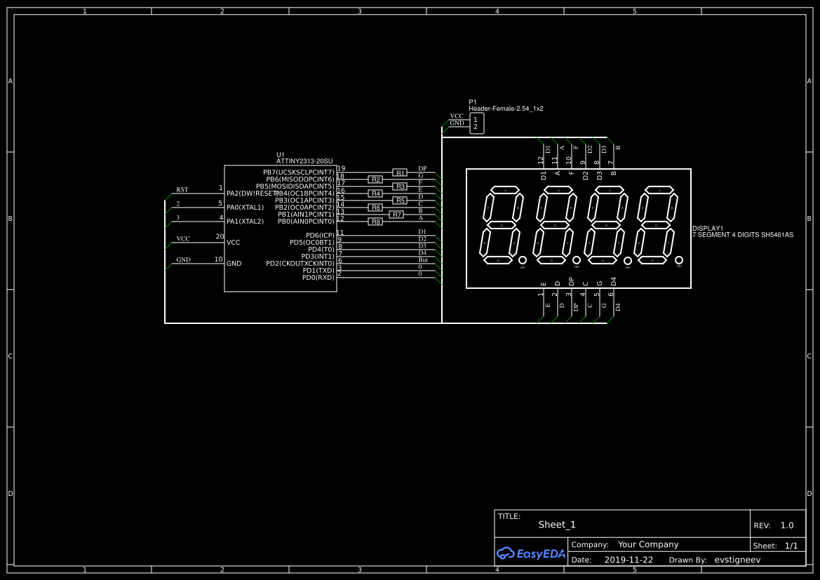Select the RST net label on pin 1
The height and width of the screenshot is (580, 820).
pos(182,189)
